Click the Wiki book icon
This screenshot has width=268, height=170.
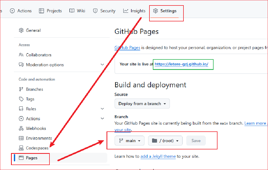[72, 11]
